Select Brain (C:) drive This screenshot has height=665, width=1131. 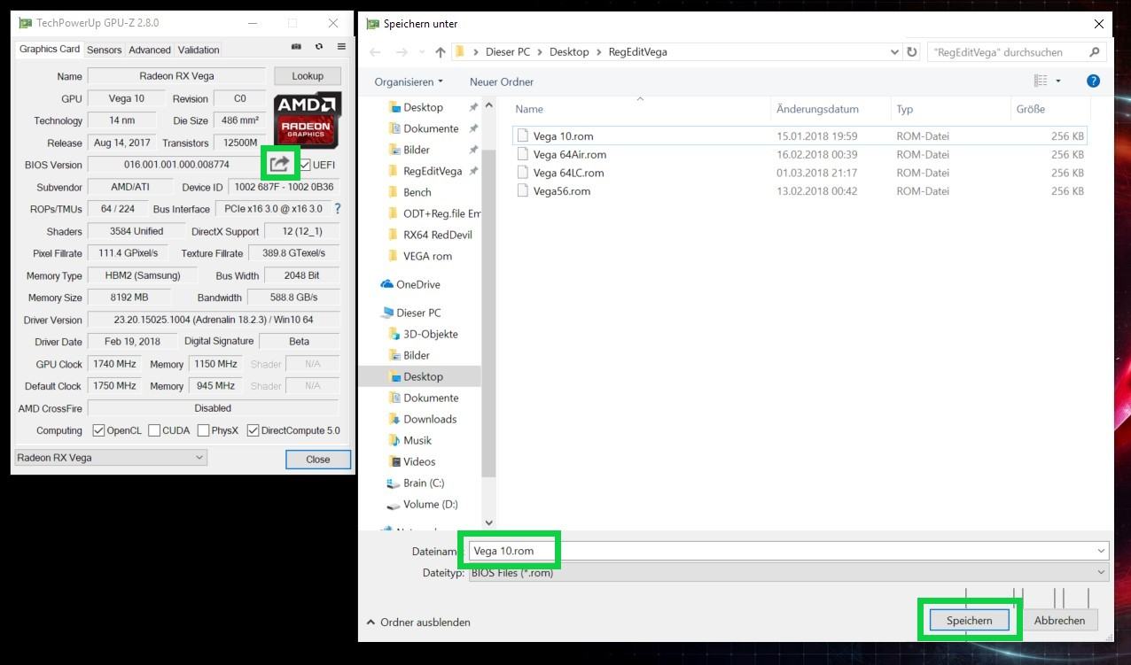417,483
